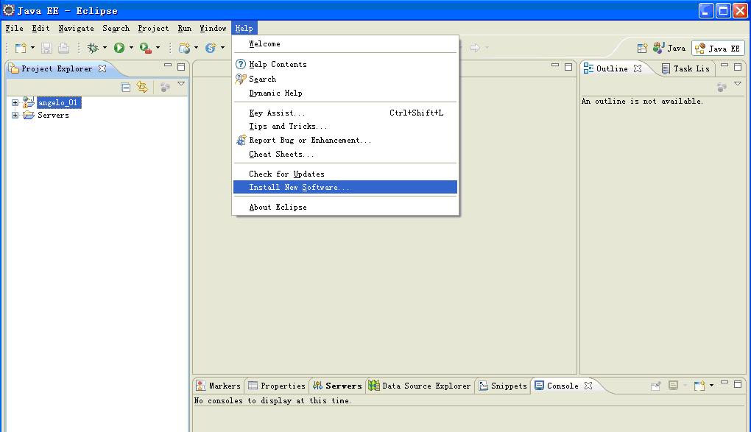Choose Key Assist... menu entry
The height and width of the screenshot is (432, 751).
pyautogui.click(x=345, y=113)
